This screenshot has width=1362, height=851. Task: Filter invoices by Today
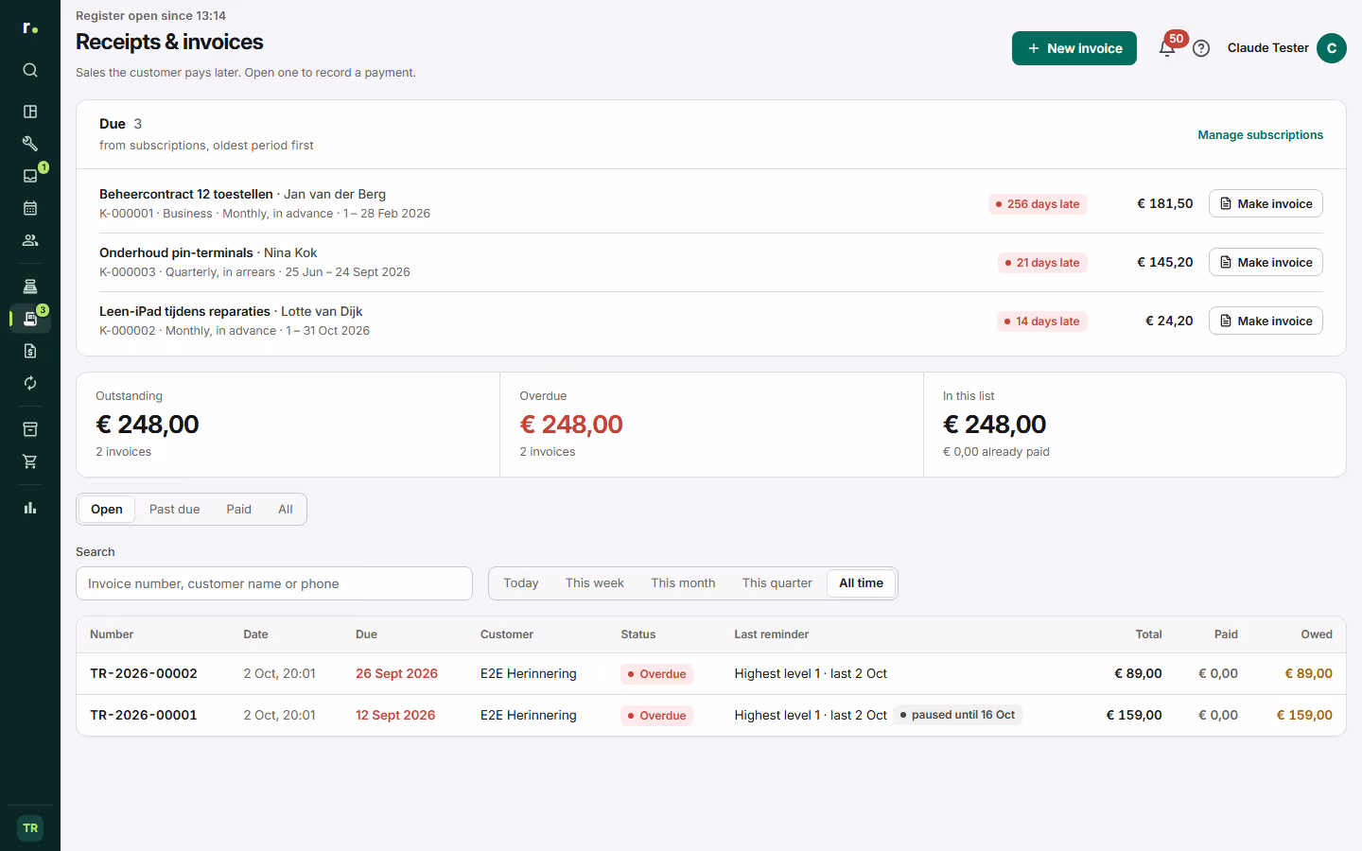point(521,583)
